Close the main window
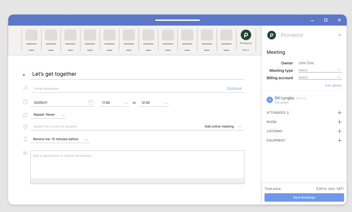This screenshot has height=212, width=352. click(x=339, y=20)
